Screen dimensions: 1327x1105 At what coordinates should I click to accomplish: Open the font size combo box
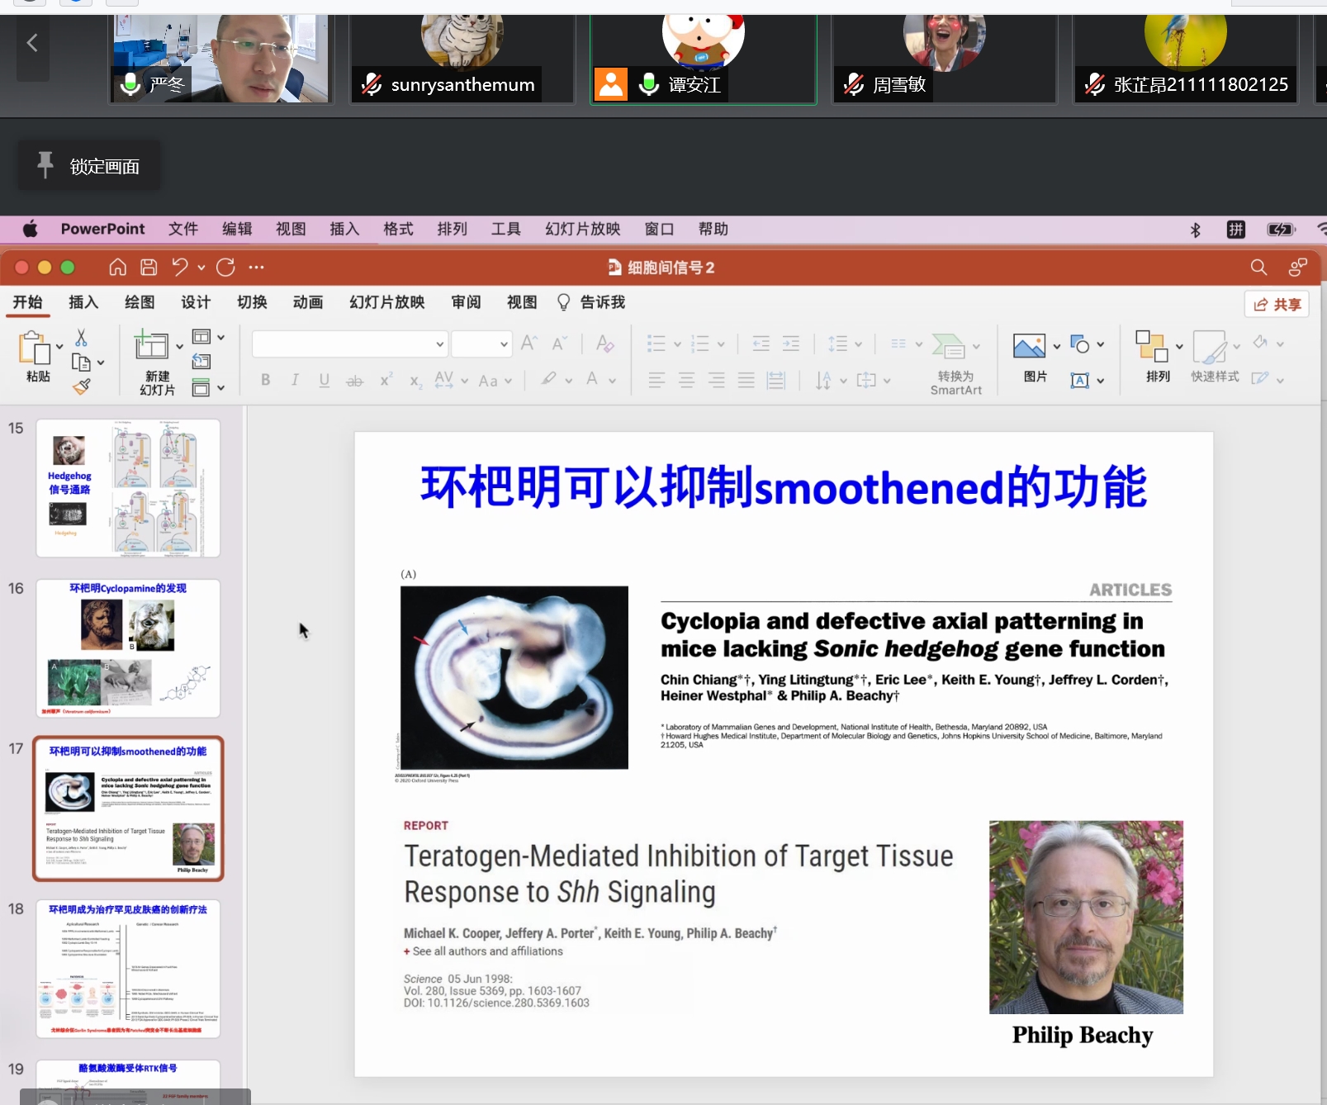pos(481,344)
